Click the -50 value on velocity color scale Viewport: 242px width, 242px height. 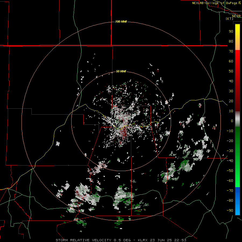tap(230, 171)
